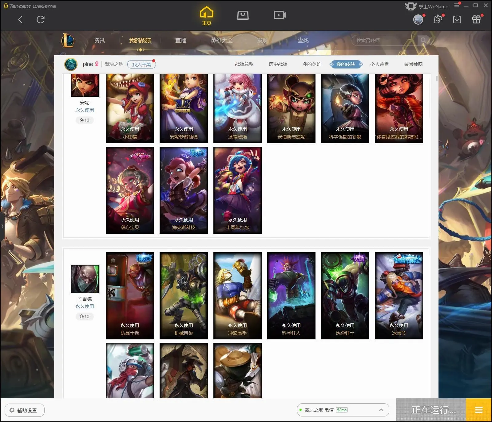
Task: Click the summoner search magnifier icon
Action: click(x=423, y=40)
